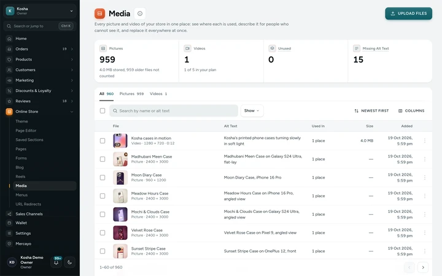The image size is (442, 276).
Task: Open Theme under Online Store
Action: point(21,121)
